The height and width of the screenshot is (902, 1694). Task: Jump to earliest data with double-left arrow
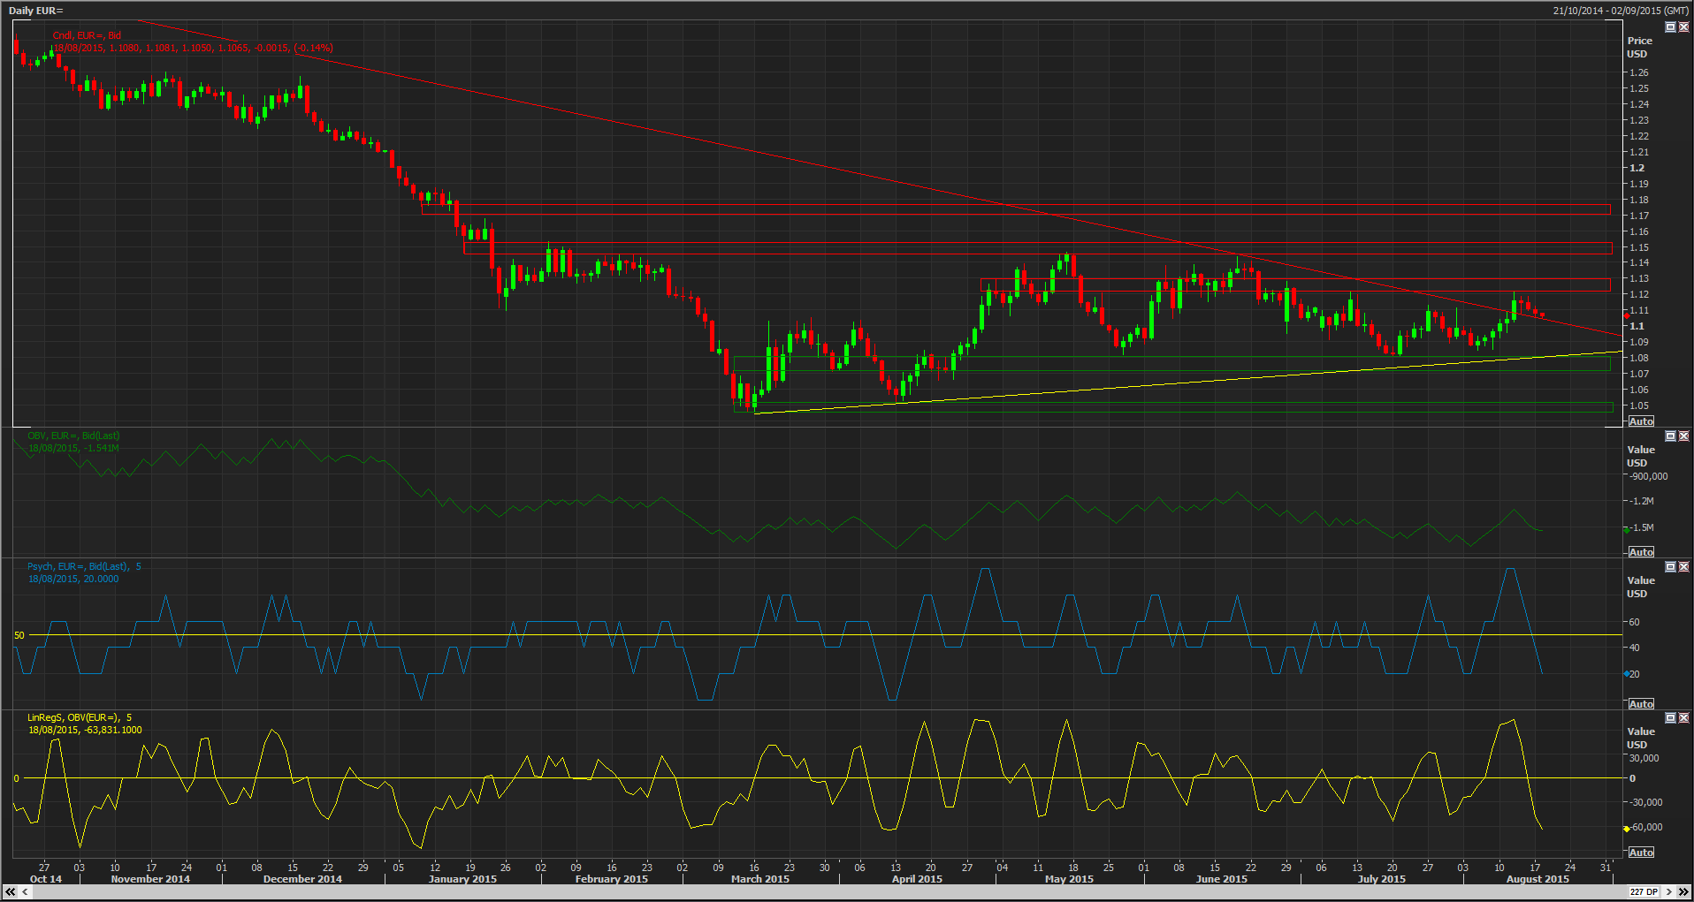pyautogui.click(x=11, y=892)
